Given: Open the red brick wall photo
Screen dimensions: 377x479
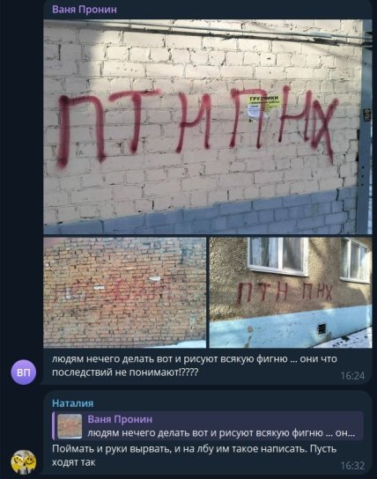Looking at the screenshot, I should [125, 292].
